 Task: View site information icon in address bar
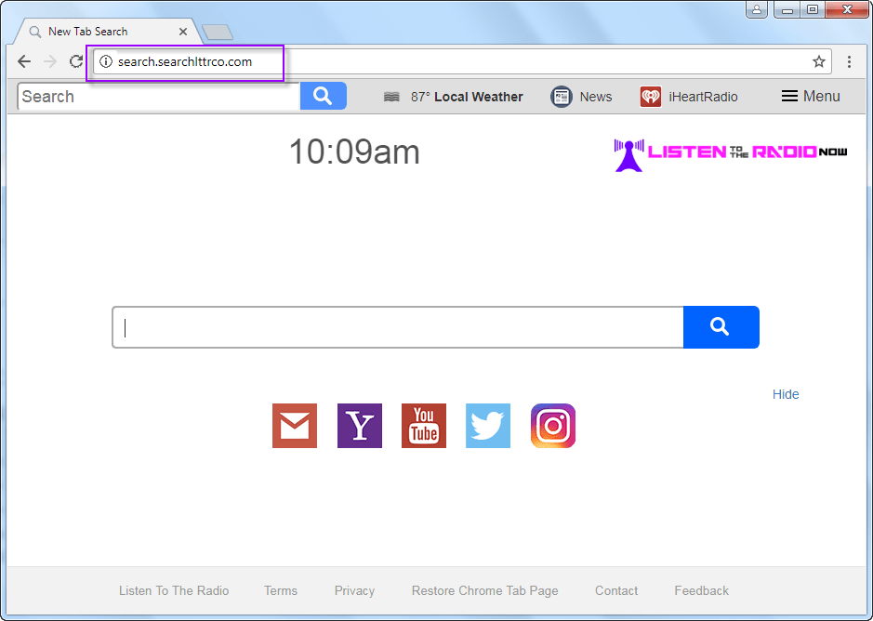coord(106,61)
